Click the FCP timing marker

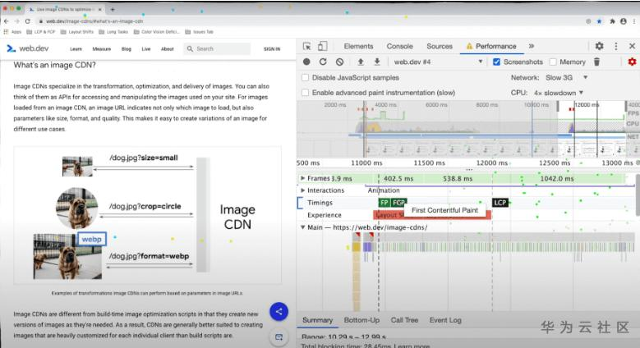tap(398, 203)
